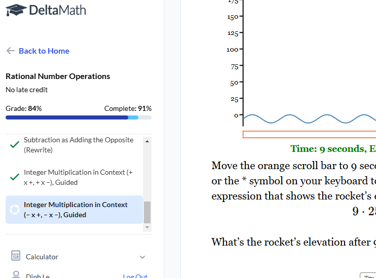Viewport: 376px width, 278px height.
Task: Click the assignment list scrollbar thumb
Action: (147, 212)
